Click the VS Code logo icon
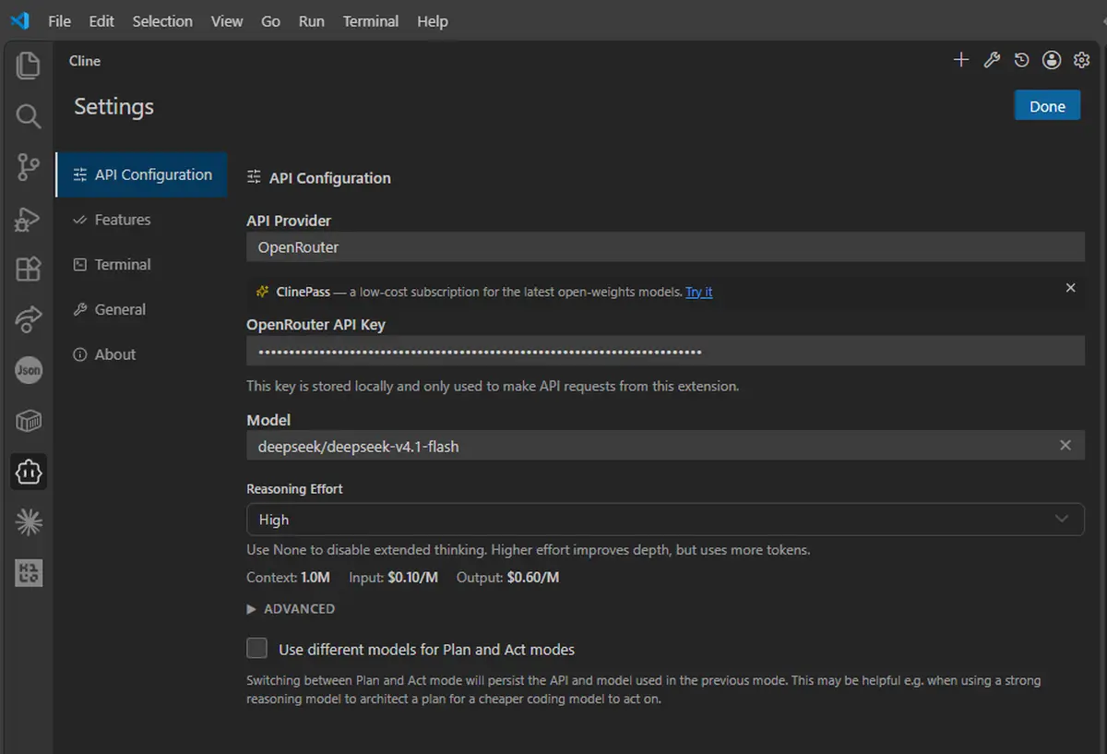 (x=19, y=20)
